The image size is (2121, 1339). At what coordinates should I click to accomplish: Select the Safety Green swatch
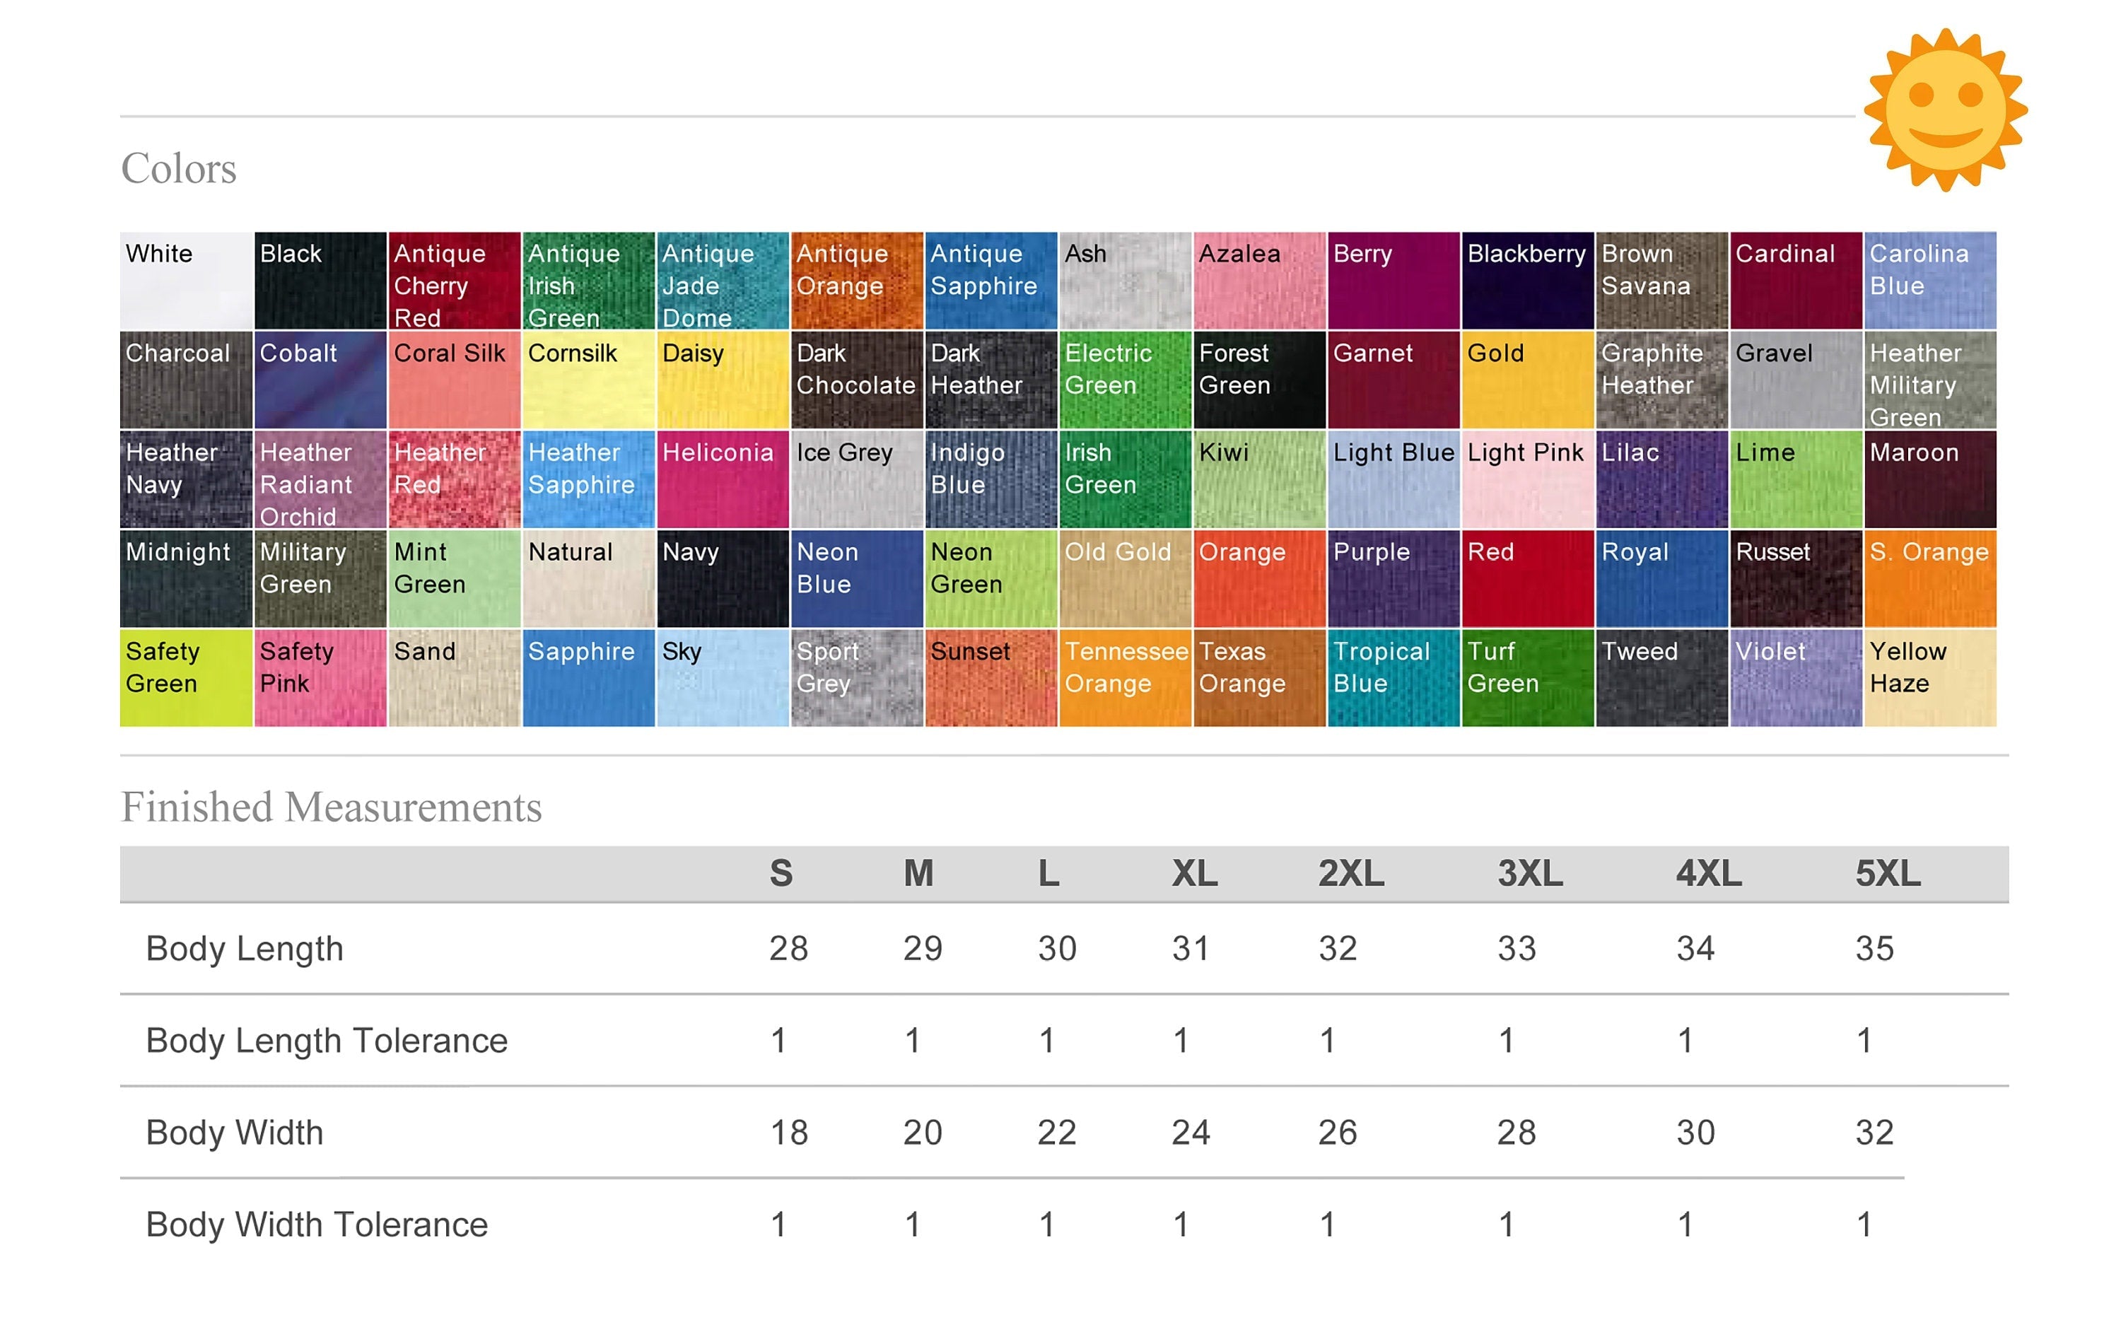point(186,677)
